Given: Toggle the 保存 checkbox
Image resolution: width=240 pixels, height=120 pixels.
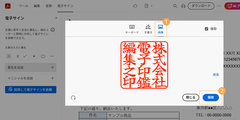Looking at the screenshot, I should [x=206, y=29].
